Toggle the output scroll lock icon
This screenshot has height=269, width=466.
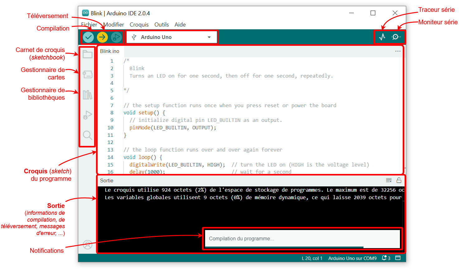point(399,180)
